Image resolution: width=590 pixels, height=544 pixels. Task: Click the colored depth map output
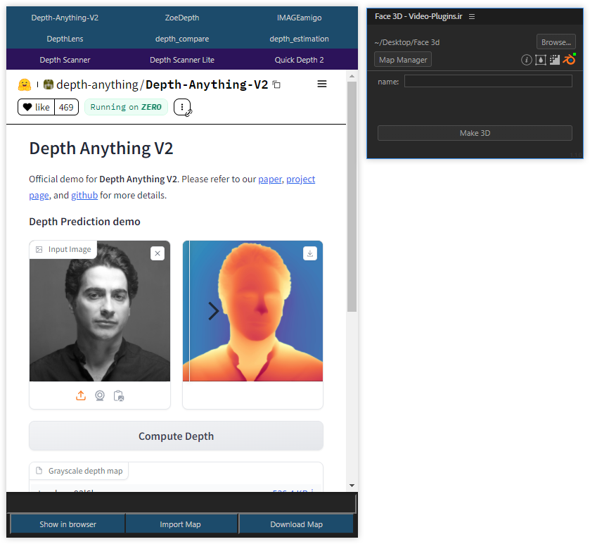tap(252, 311)
